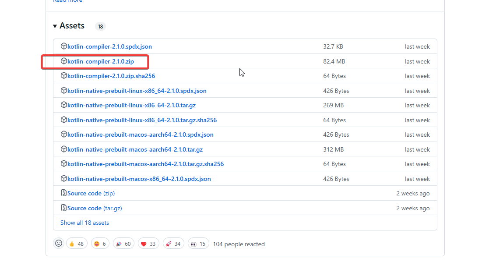React with heart (33)
The image size is (496, 269).
[x=148, y=244]
